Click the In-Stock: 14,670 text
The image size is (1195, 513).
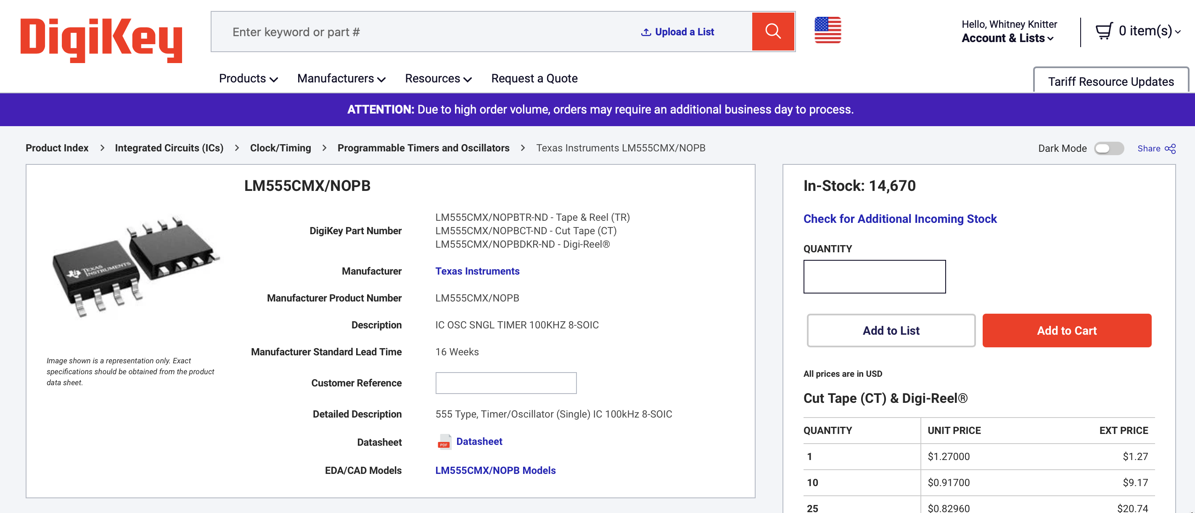pos(859,186)
